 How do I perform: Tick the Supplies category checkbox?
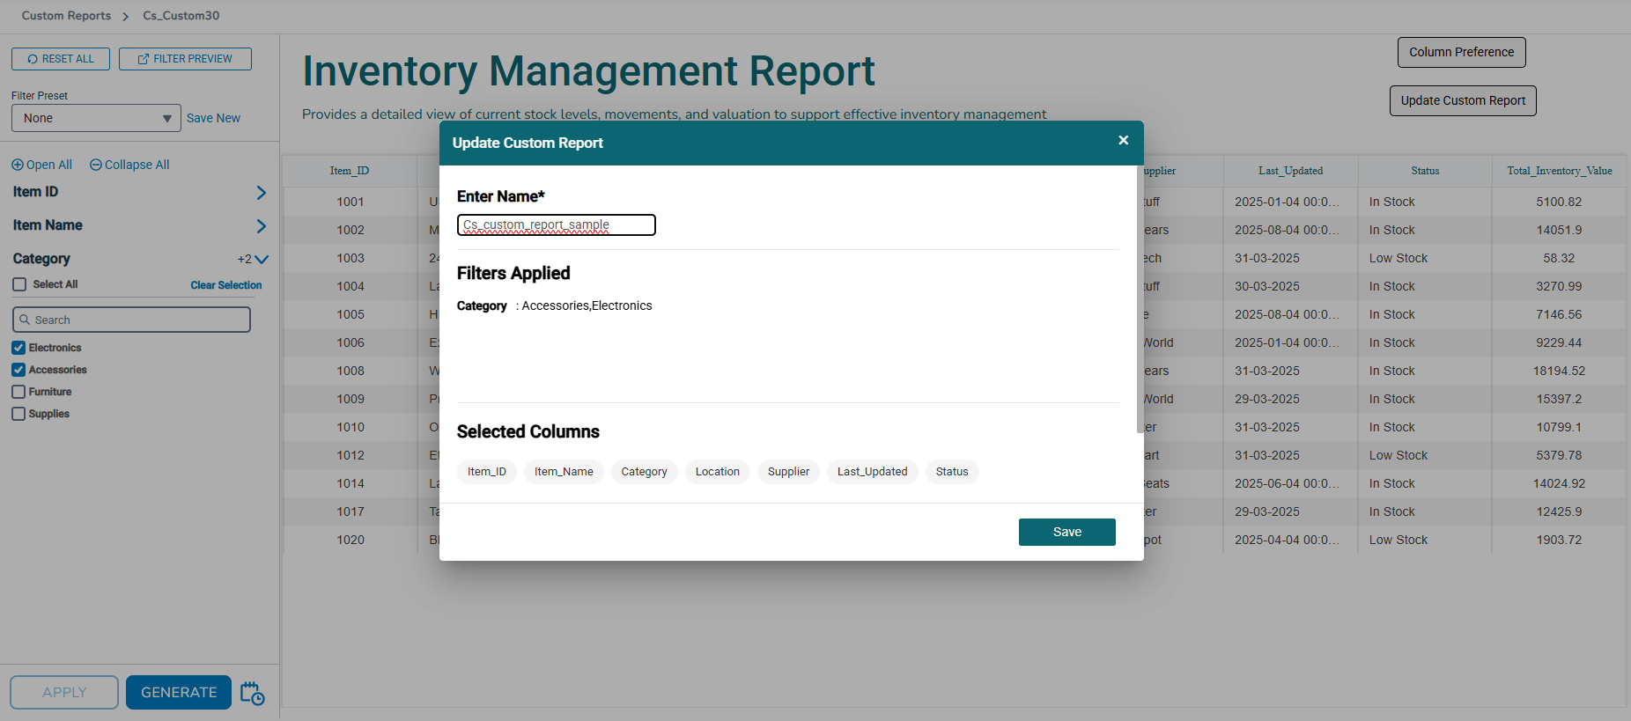tap(18, 414)
